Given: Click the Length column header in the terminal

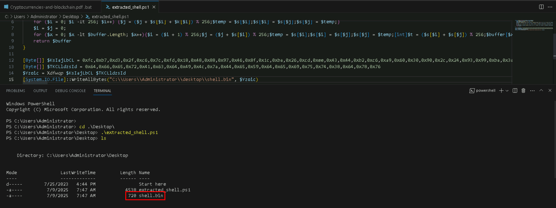Looking at the screenshot, I should click(x=128, y=173).
